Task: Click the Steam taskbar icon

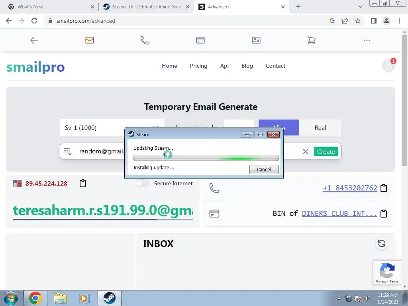Action: (110, 298)
